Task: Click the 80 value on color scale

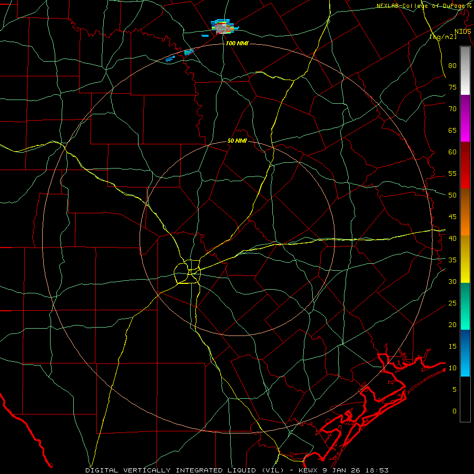Action: pos(452,66)
